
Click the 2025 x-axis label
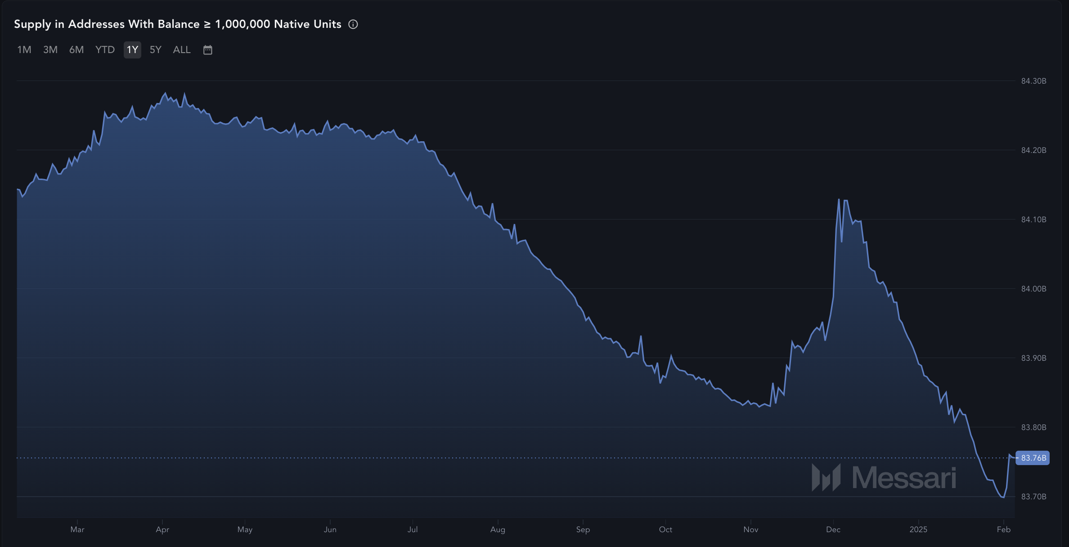pos(918,529)
